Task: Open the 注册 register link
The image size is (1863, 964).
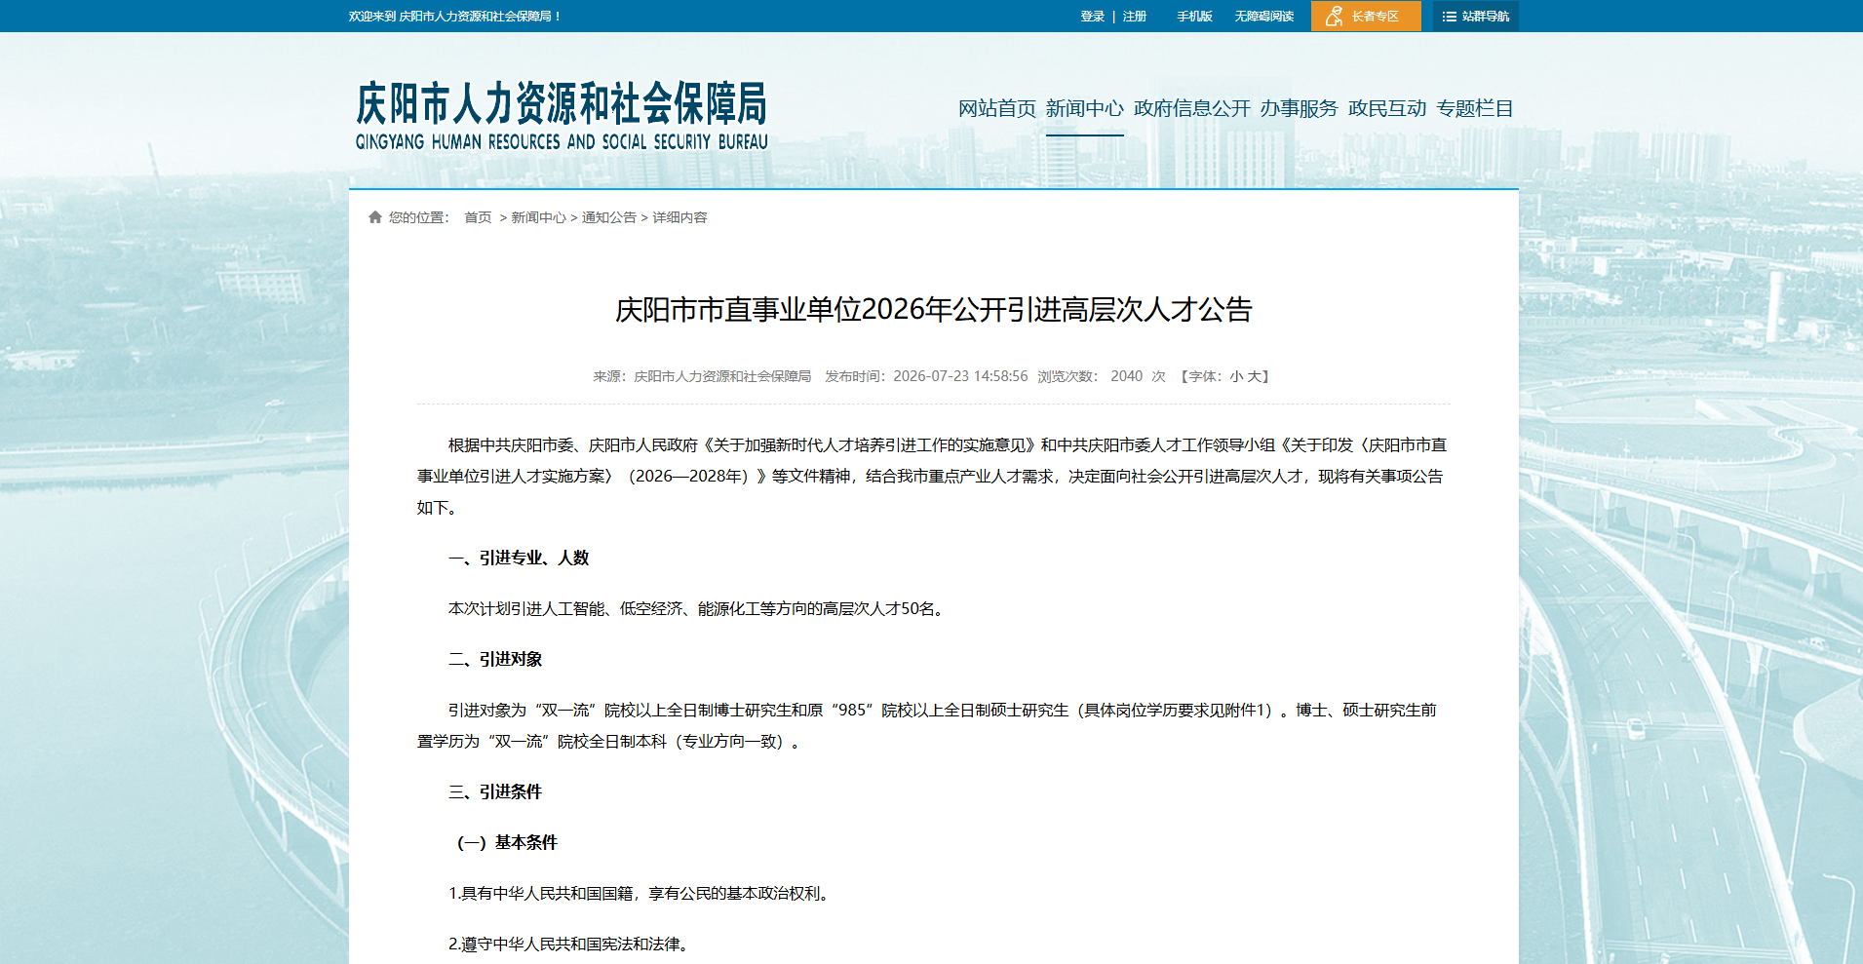Action: (x=1135, y=17)
